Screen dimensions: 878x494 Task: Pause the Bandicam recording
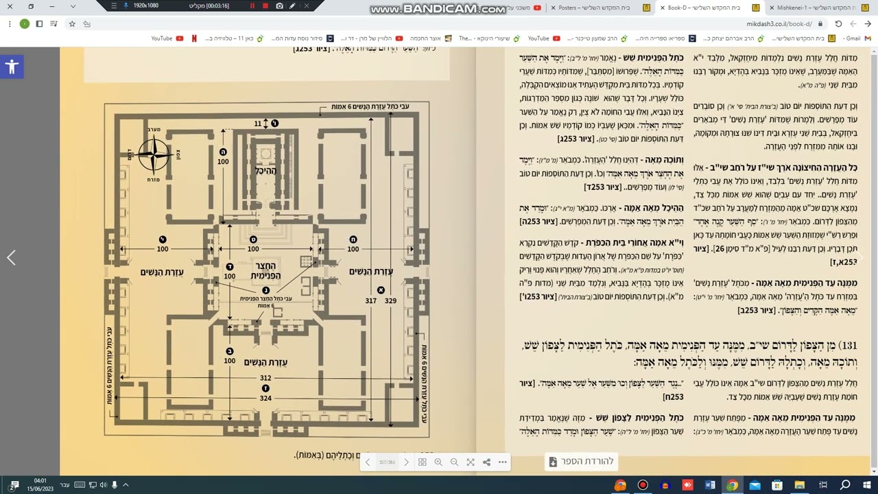click(x=252, y=6)
